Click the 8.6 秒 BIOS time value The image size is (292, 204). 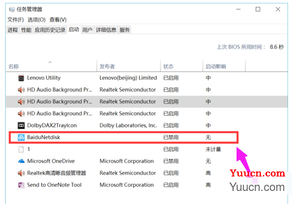tap(277, 47)
